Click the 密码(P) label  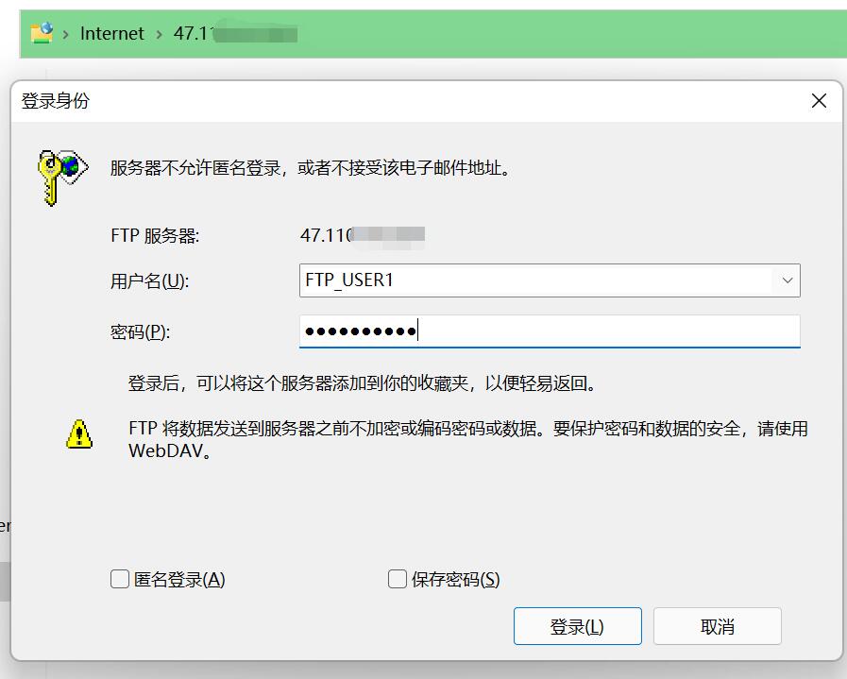tap(140, 331)
